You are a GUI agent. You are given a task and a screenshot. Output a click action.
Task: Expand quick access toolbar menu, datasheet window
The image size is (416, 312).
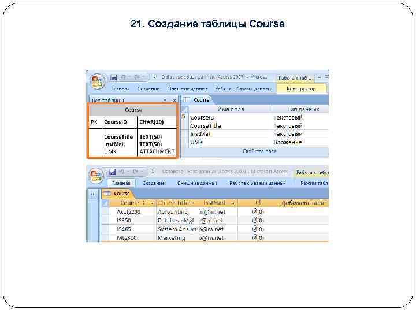[x=153, y=172]
